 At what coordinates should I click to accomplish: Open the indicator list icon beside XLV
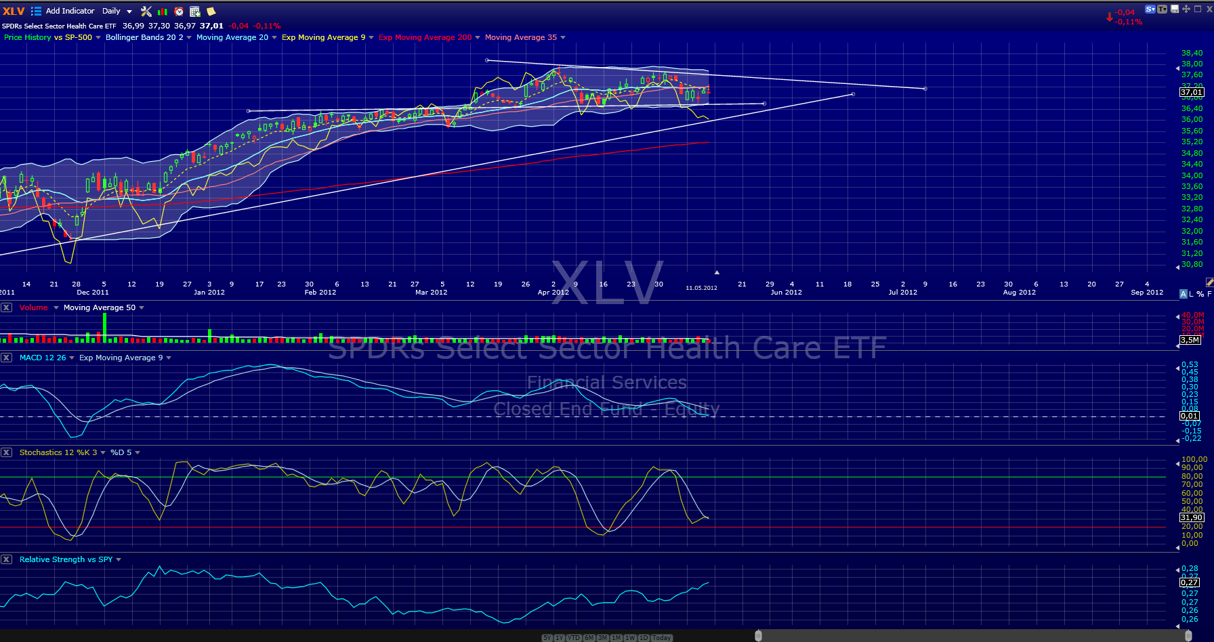click(36, 11)
